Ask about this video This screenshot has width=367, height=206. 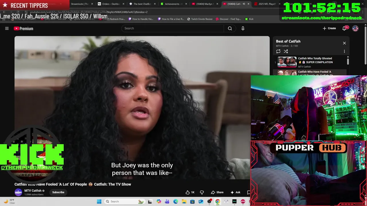coord(235,192)
